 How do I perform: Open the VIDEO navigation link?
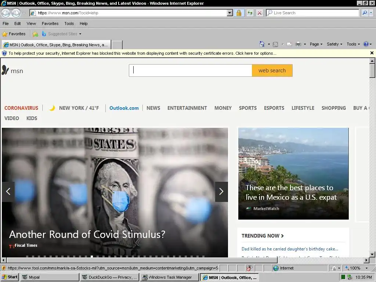click(11, 118)
